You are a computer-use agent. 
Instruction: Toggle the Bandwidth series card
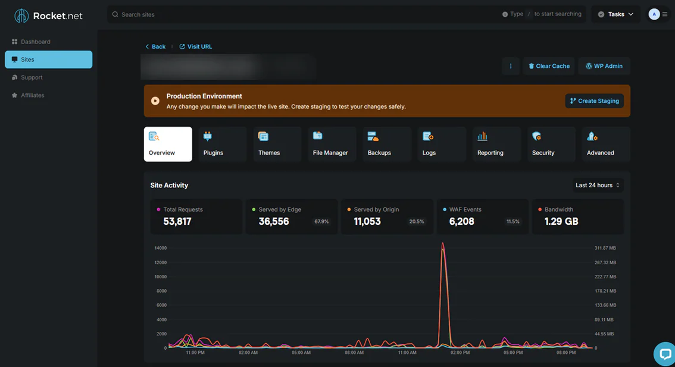click(578, 217)
